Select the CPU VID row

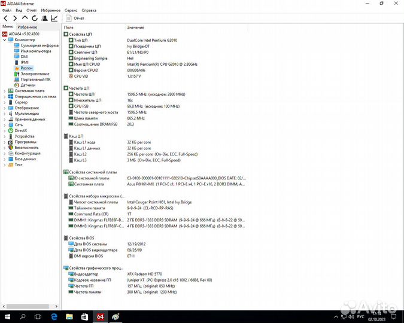pos(154,76)
